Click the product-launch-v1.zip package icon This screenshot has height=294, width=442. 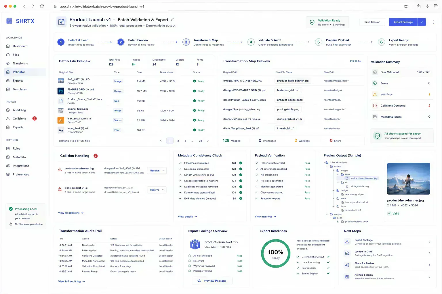pyautogui.click(x=195, y=244)
